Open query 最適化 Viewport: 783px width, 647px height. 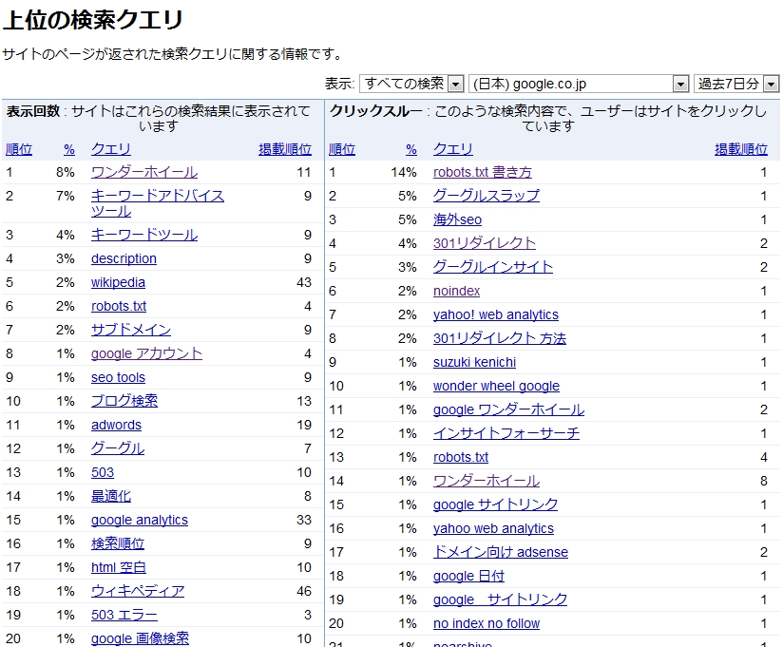[111, 496]
